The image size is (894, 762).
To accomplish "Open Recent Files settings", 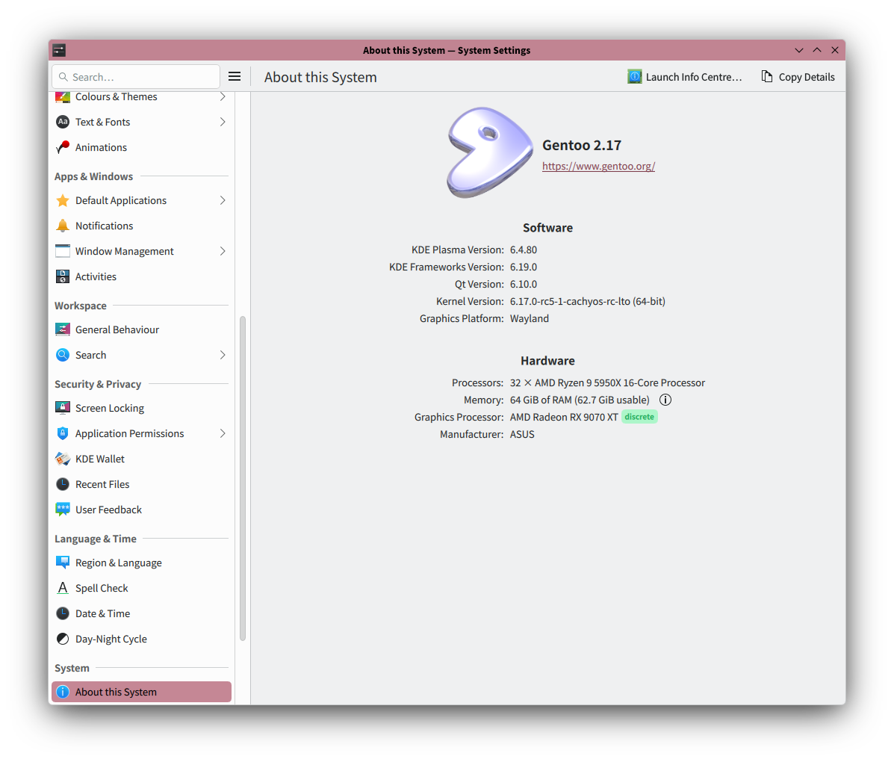I will point(141,484).
